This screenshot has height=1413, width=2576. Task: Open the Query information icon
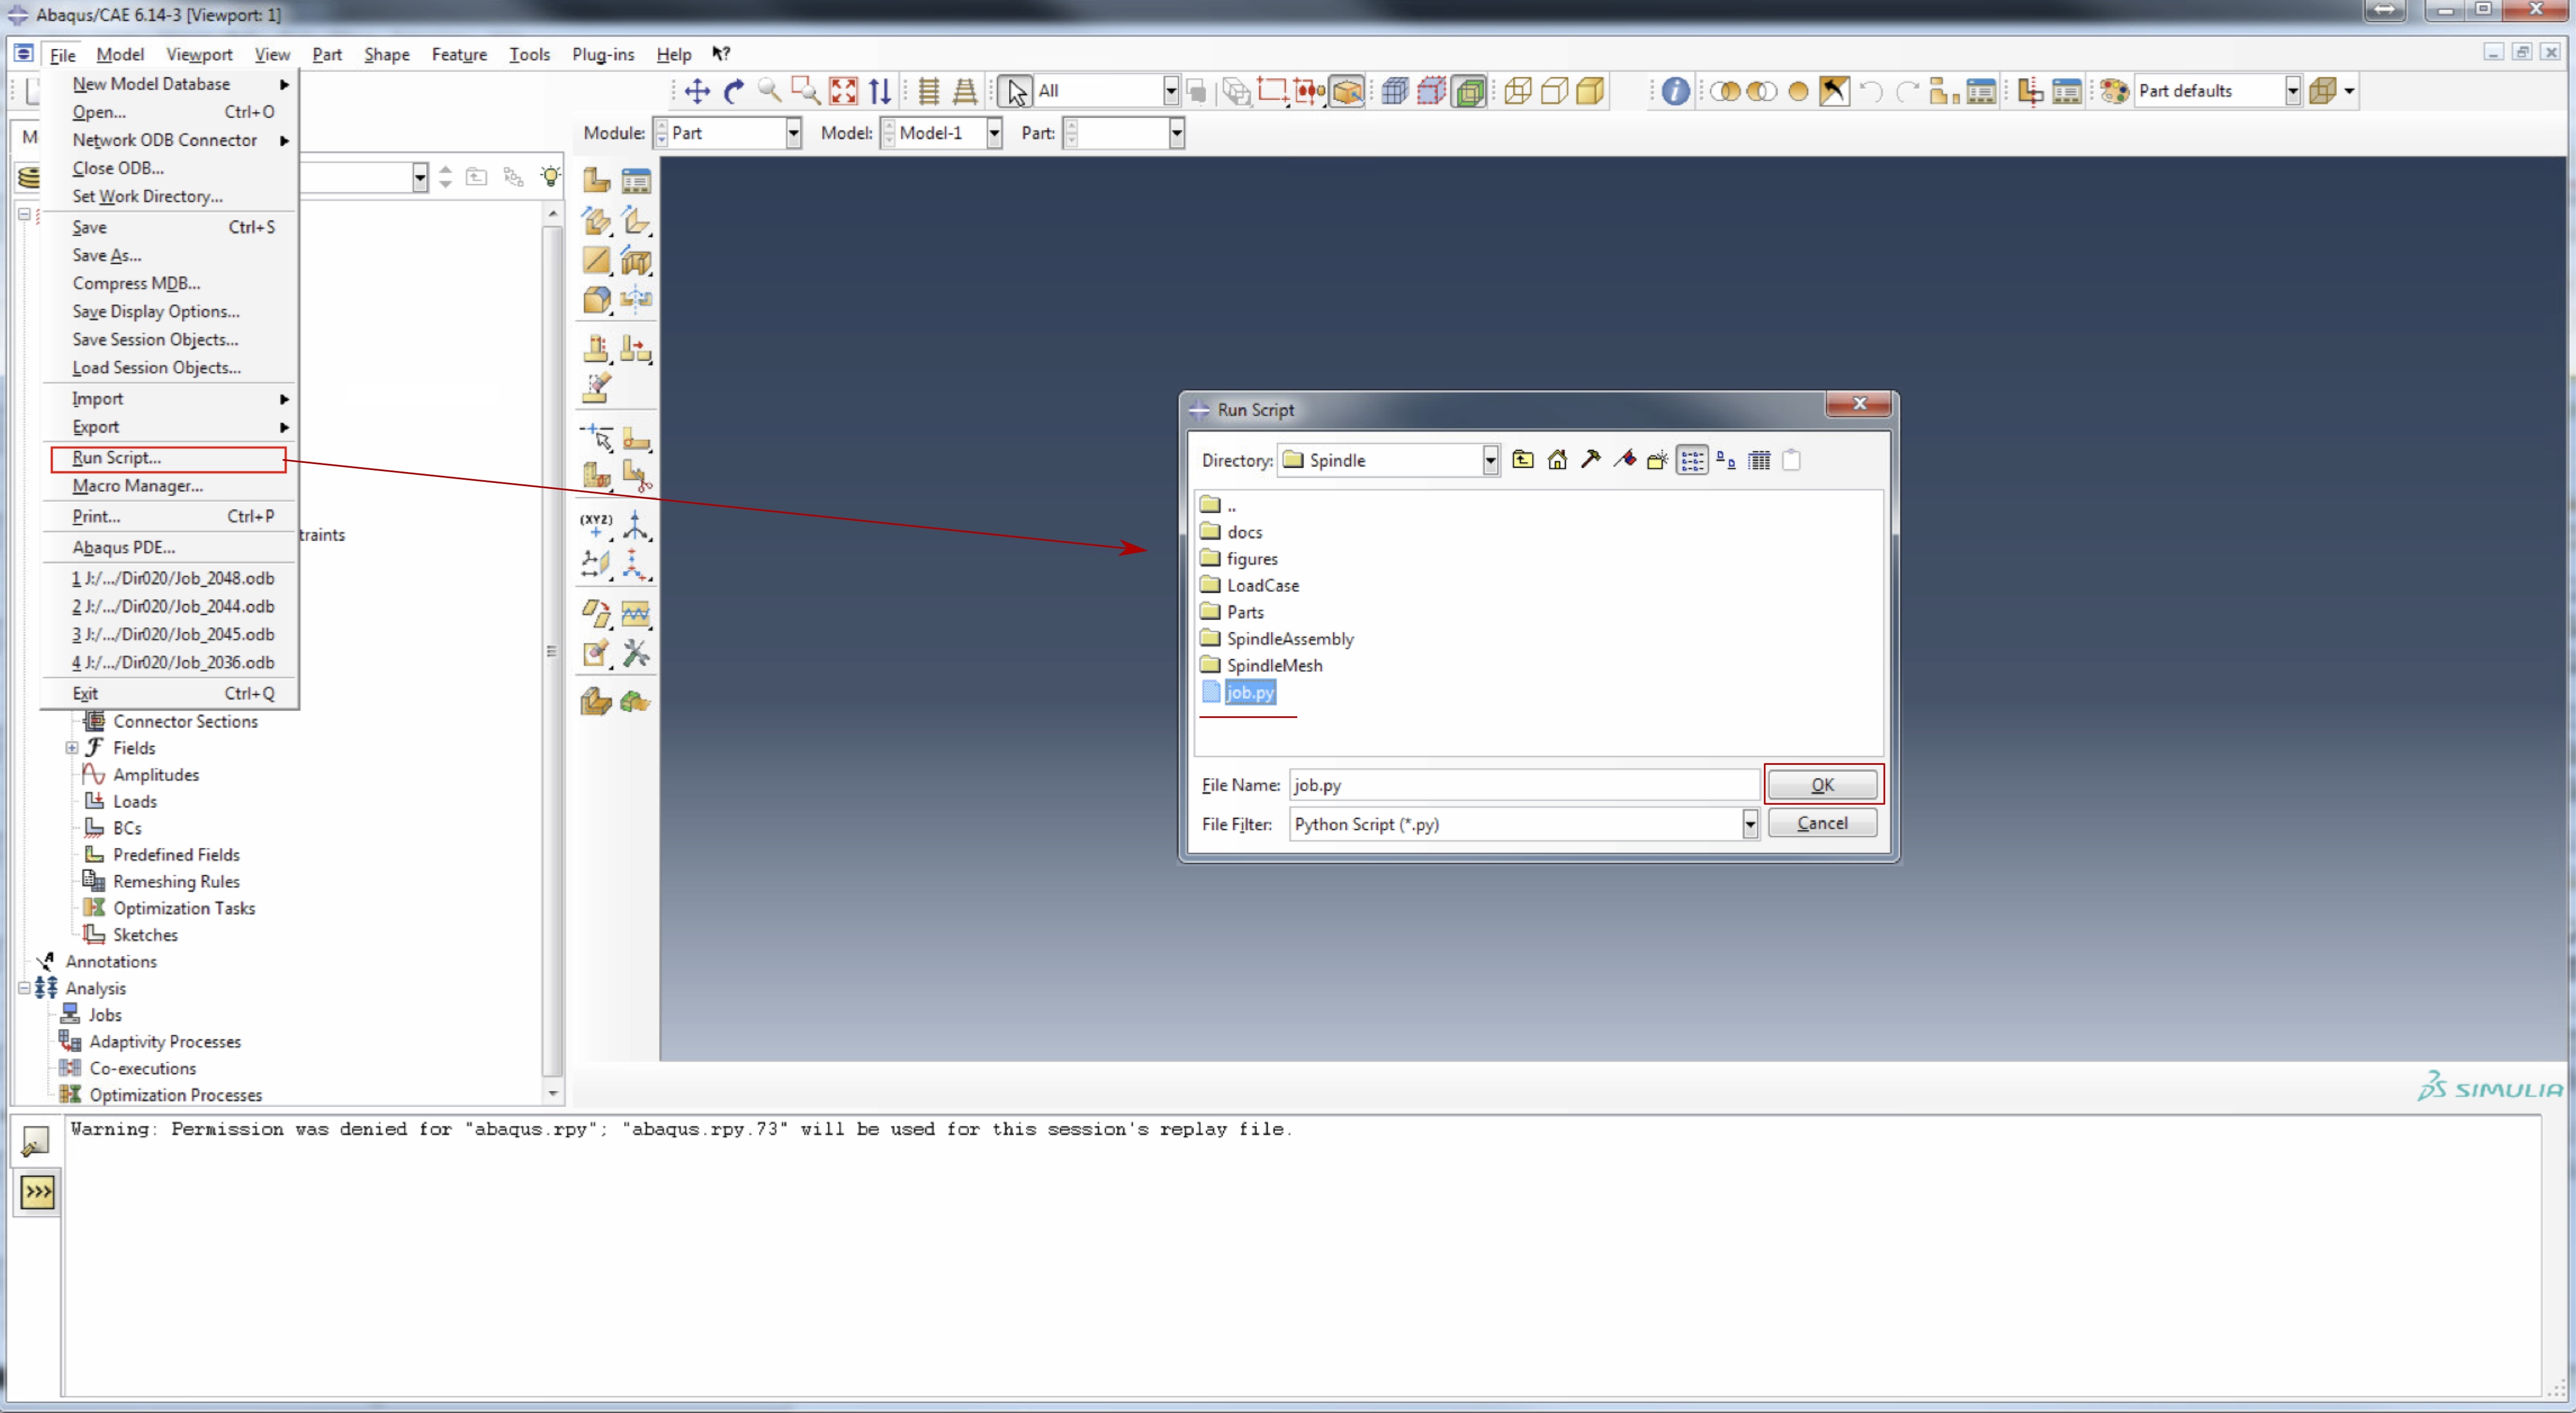click(1675, 91)
